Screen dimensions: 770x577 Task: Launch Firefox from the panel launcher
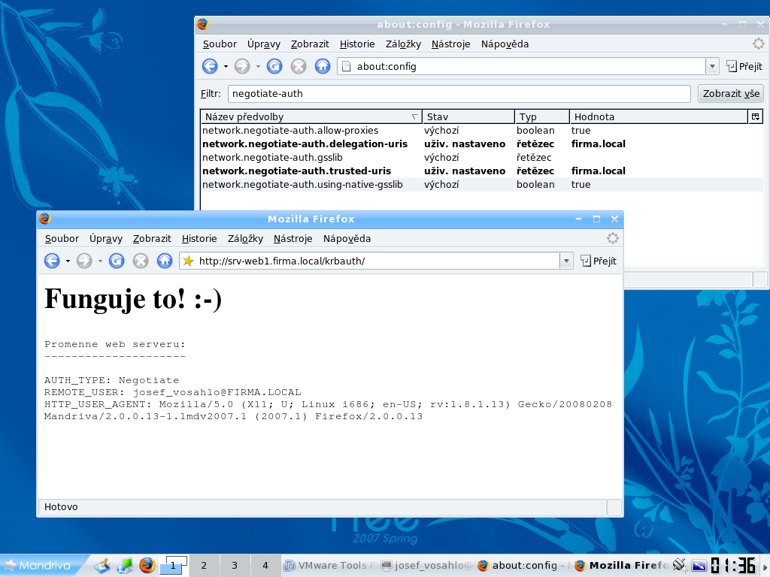tap(147, 566)
